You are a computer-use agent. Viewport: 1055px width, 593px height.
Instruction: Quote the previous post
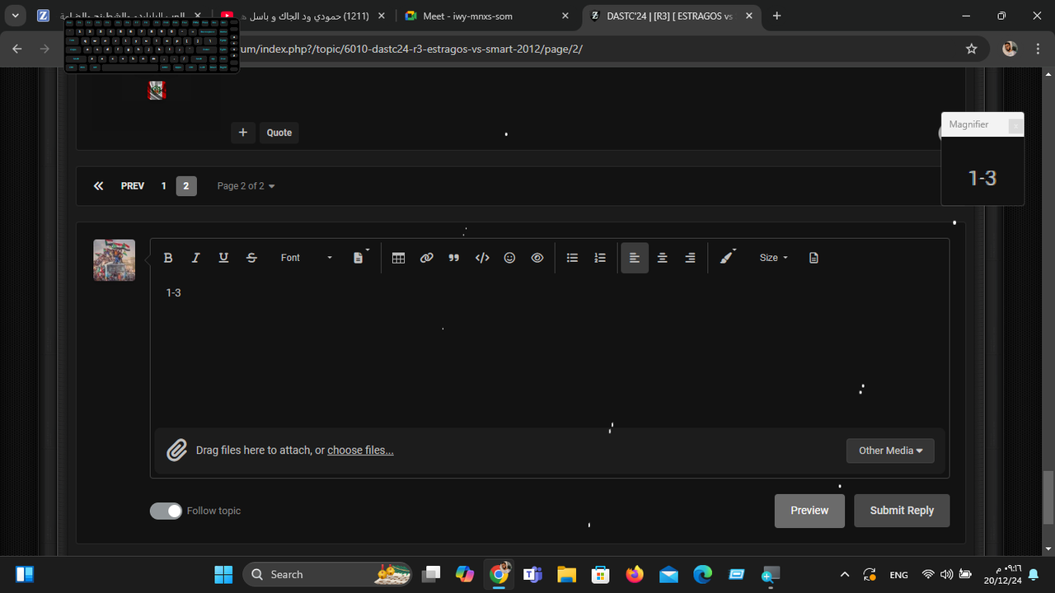pos(279,133)
